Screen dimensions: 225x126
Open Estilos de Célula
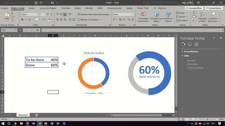point(168,17)
